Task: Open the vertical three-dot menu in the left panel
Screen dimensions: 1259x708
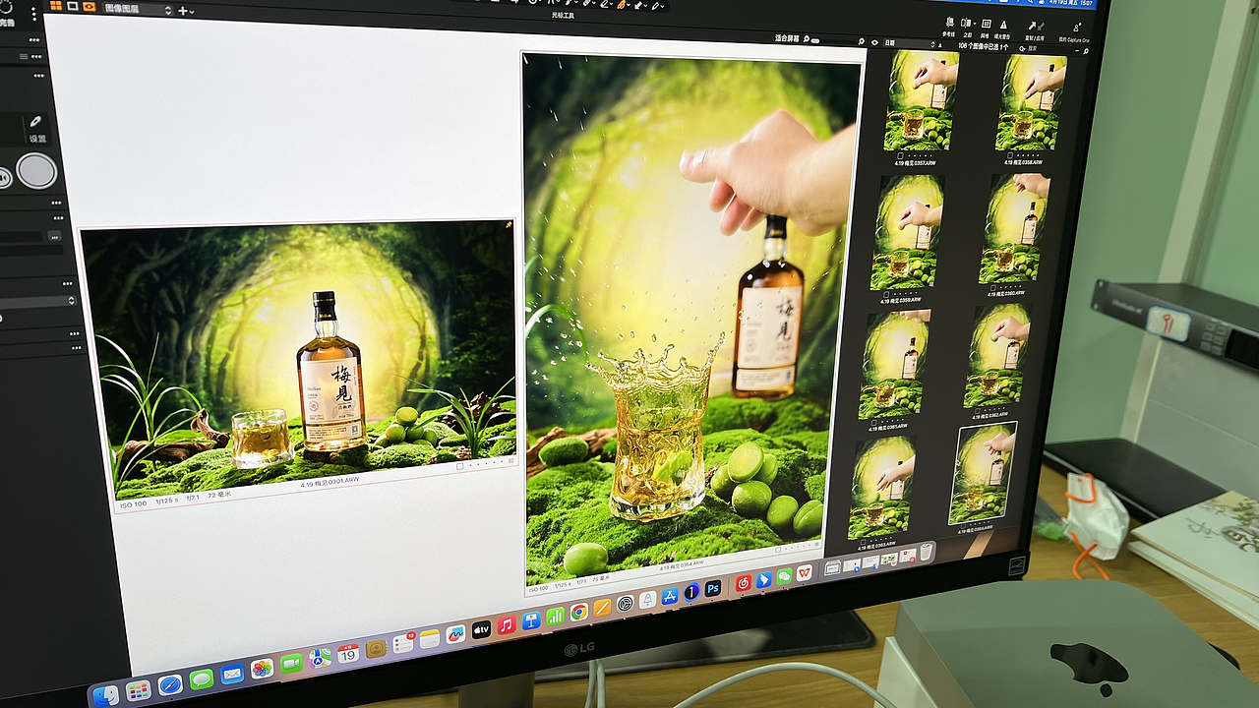Action: pos(34,14)
